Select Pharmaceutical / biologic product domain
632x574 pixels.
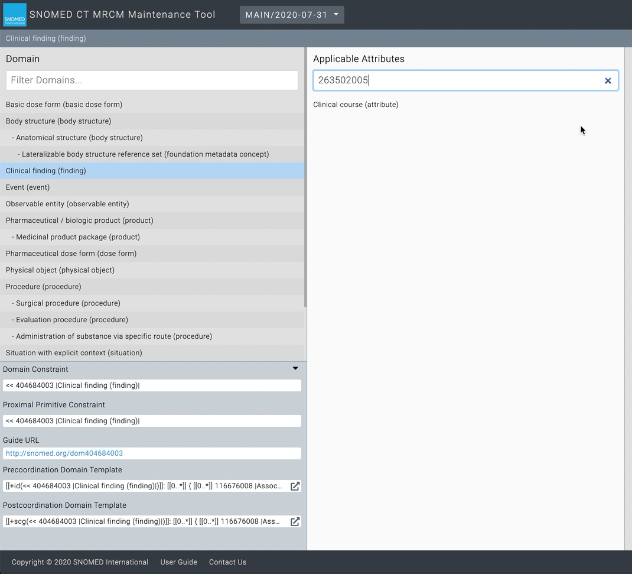coord(152,220)
